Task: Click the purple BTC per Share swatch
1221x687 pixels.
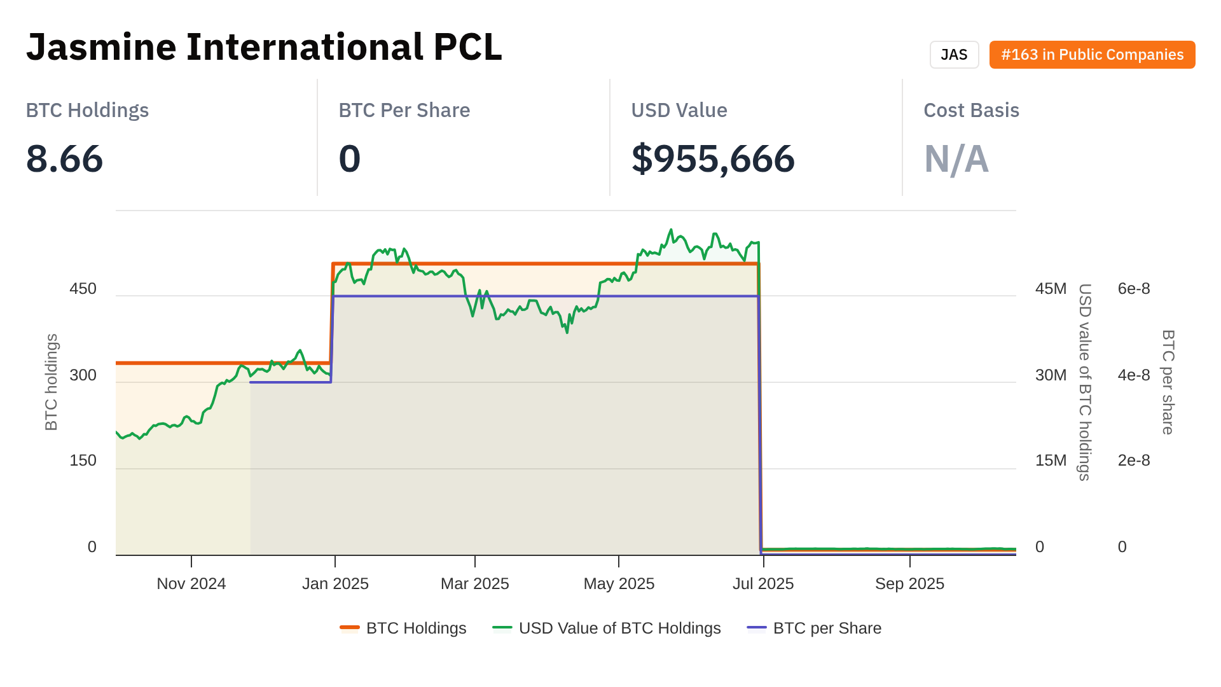Action: [757, 628]
